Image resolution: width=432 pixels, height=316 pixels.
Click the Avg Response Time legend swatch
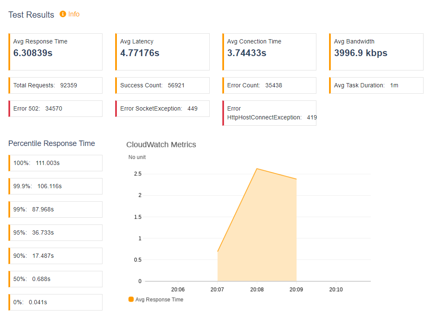pos(131,299)
